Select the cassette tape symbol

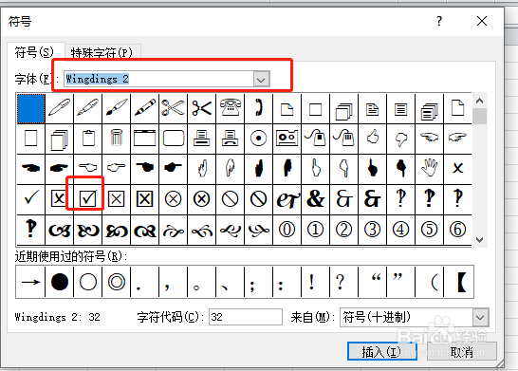click(x=287, y=138)
